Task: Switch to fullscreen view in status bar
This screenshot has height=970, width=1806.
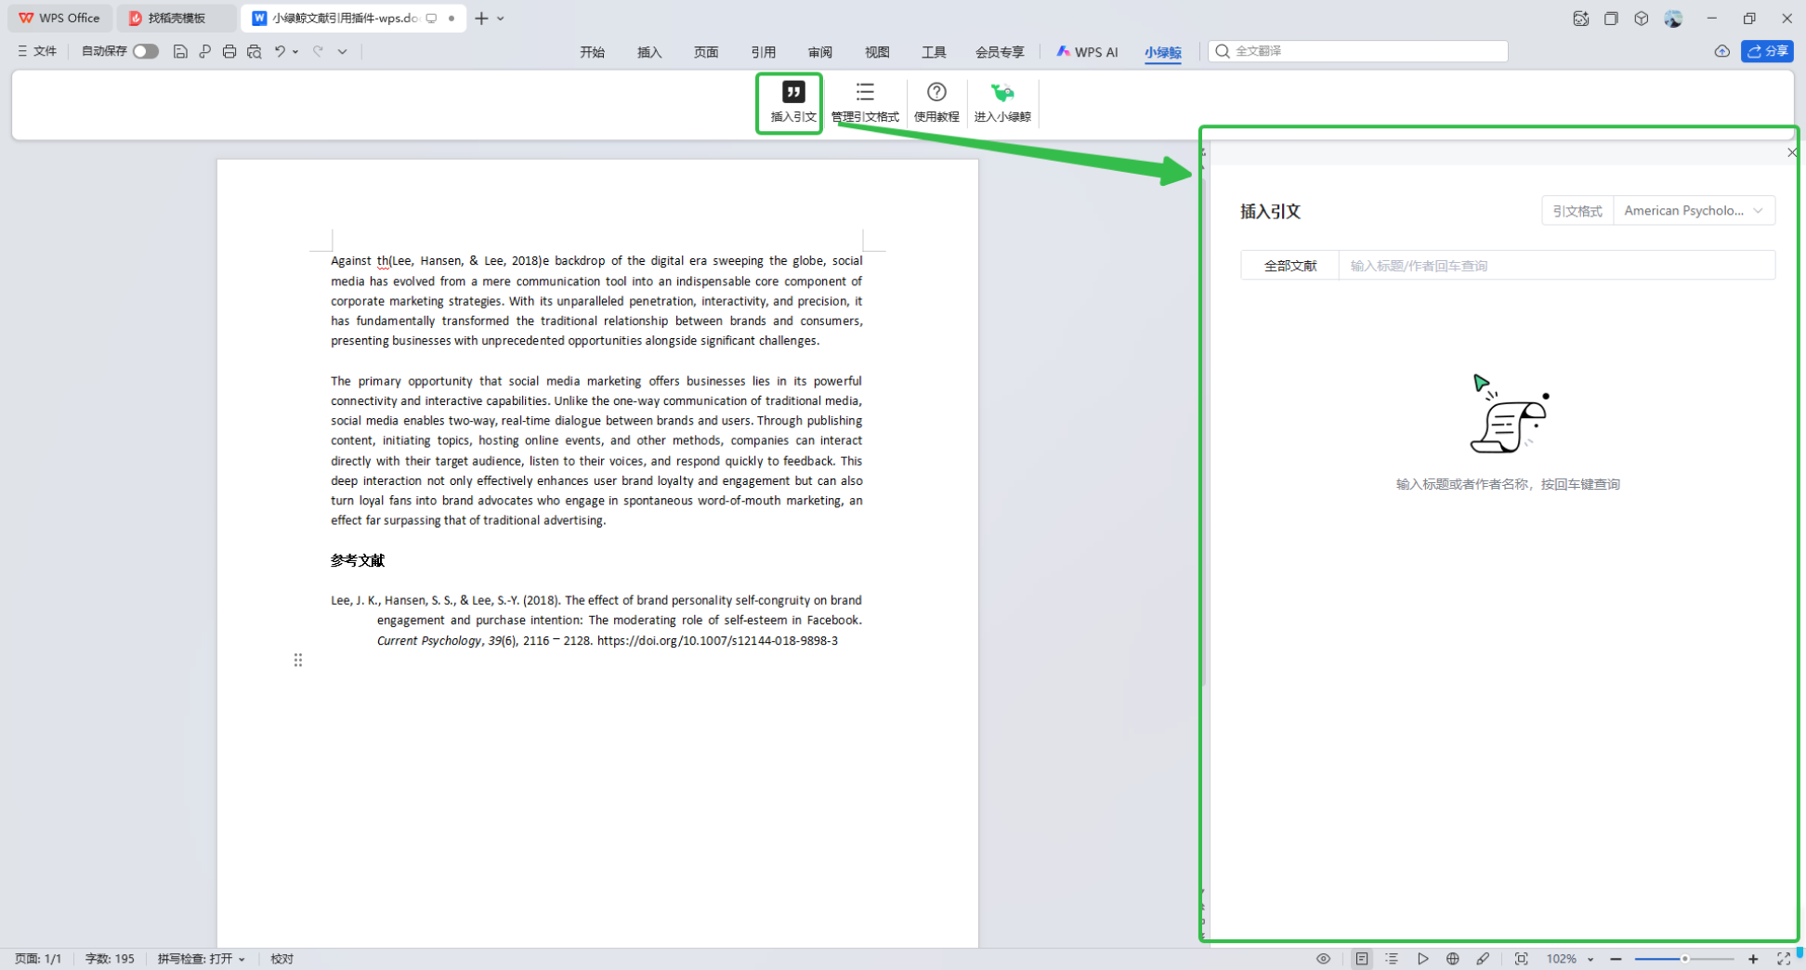Action: click(x=1783, y=959)
